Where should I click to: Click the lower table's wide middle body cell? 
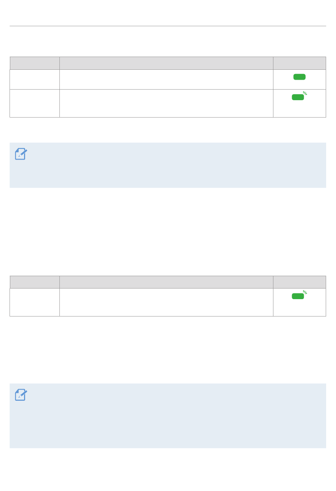coord(166,302)
